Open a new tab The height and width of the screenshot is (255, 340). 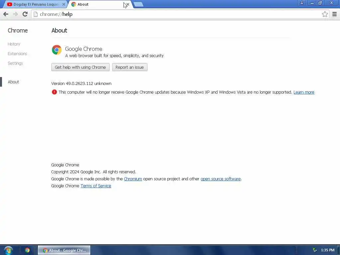pyautogui.click(x=138, y=4)
